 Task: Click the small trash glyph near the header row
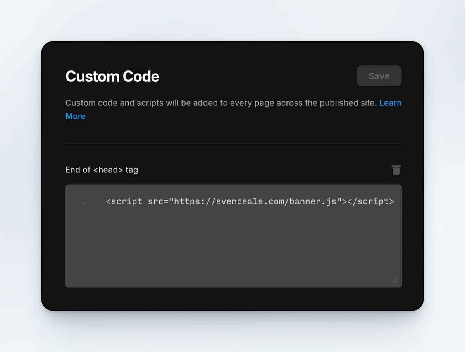396,170
